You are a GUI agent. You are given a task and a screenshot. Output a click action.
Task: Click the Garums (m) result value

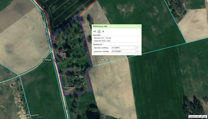click(x=108, y=38)
